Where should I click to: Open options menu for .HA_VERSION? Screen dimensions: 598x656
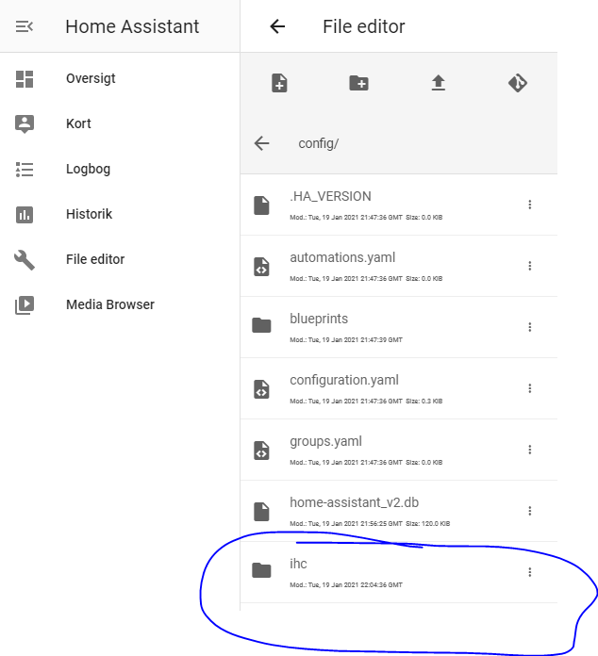coord(530,205)
